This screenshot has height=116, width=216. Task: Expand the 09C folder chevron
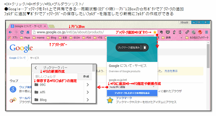point(88,85)
